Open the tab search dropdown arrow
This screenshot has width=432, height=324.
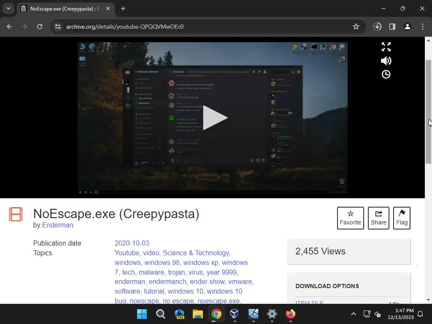8,8
